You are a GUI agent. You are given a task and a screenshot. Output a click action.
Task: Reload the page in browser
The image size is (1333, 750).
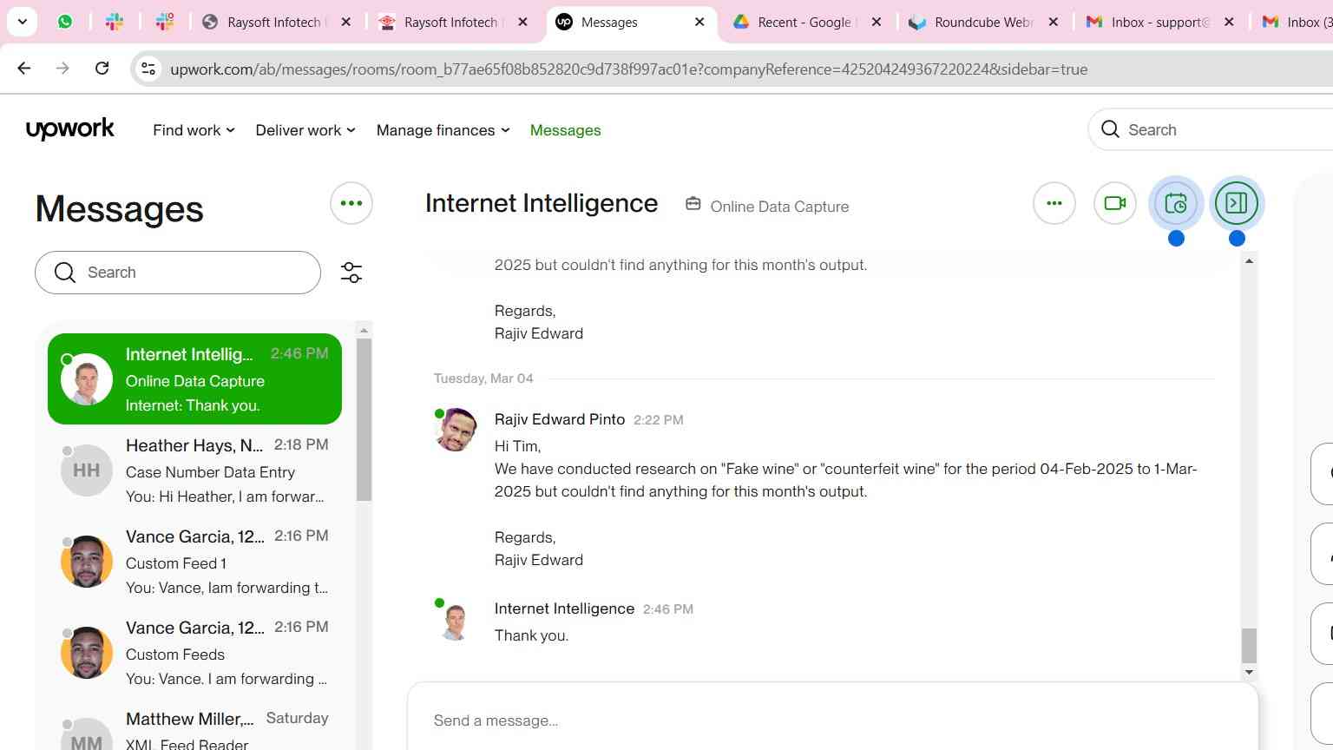[102, 69]
